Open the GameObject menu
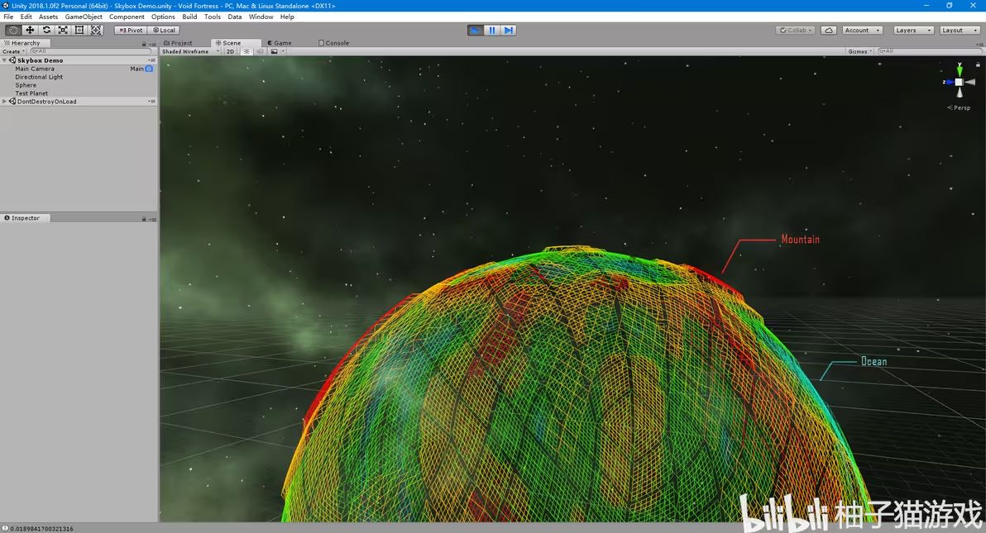The height and width of the screenshot is (533, 986). point(84,17)
